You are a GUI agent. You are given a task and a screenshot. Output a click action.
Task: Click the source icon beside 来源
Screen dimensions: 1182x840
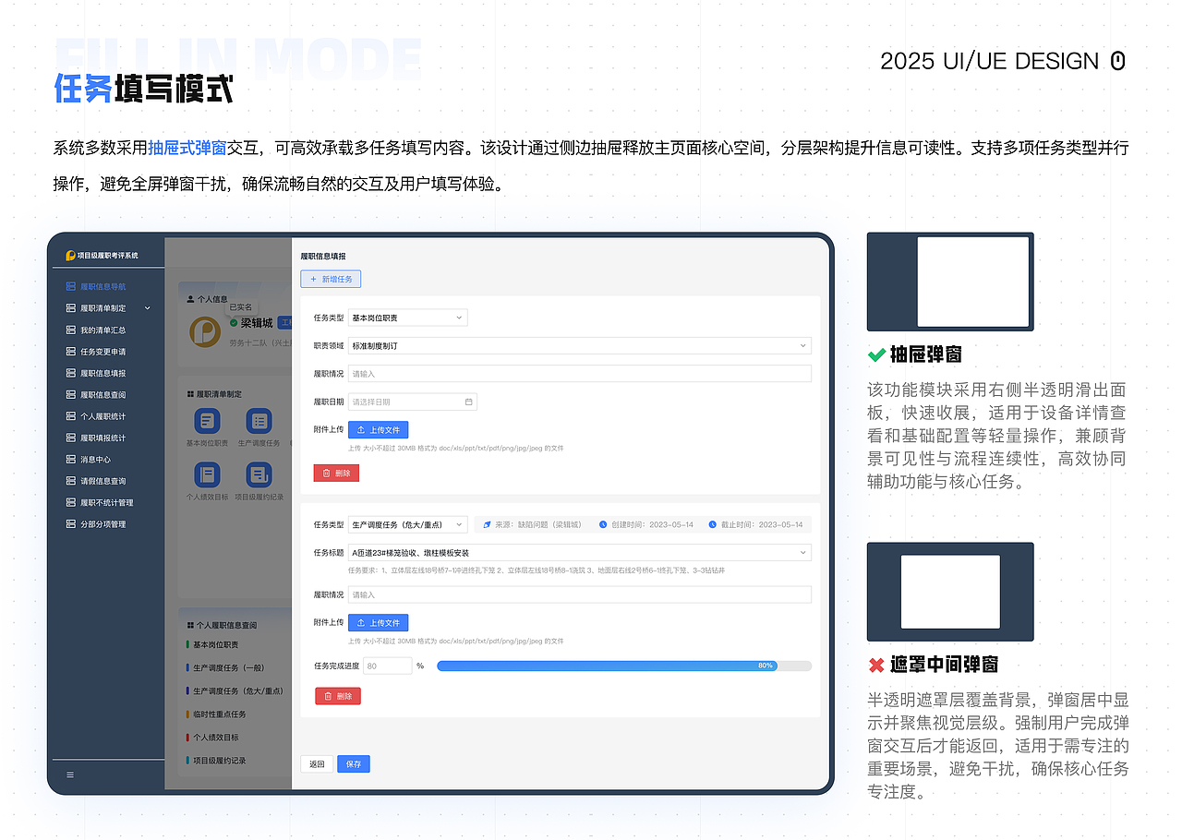pos(487,524)
